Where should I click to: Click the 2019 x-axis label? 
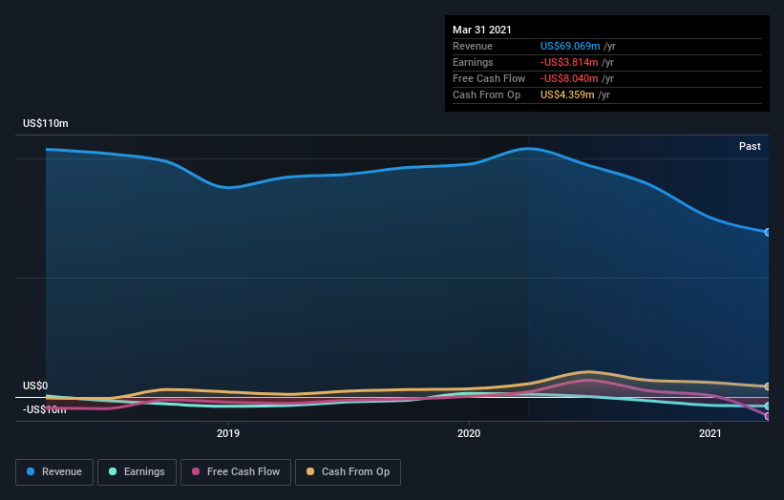(x=228, y=433)
